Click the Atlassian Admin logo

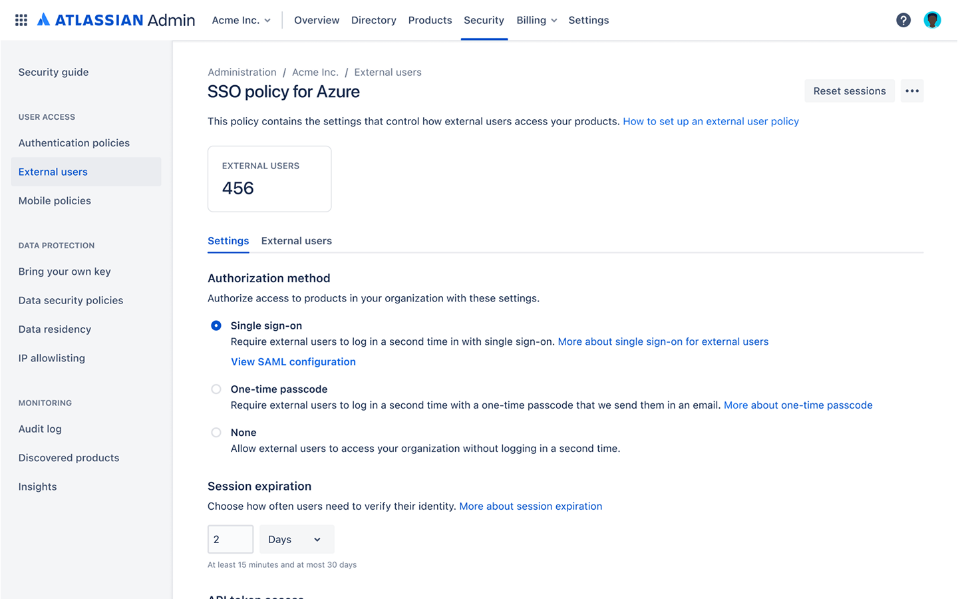tap(116, 20)
